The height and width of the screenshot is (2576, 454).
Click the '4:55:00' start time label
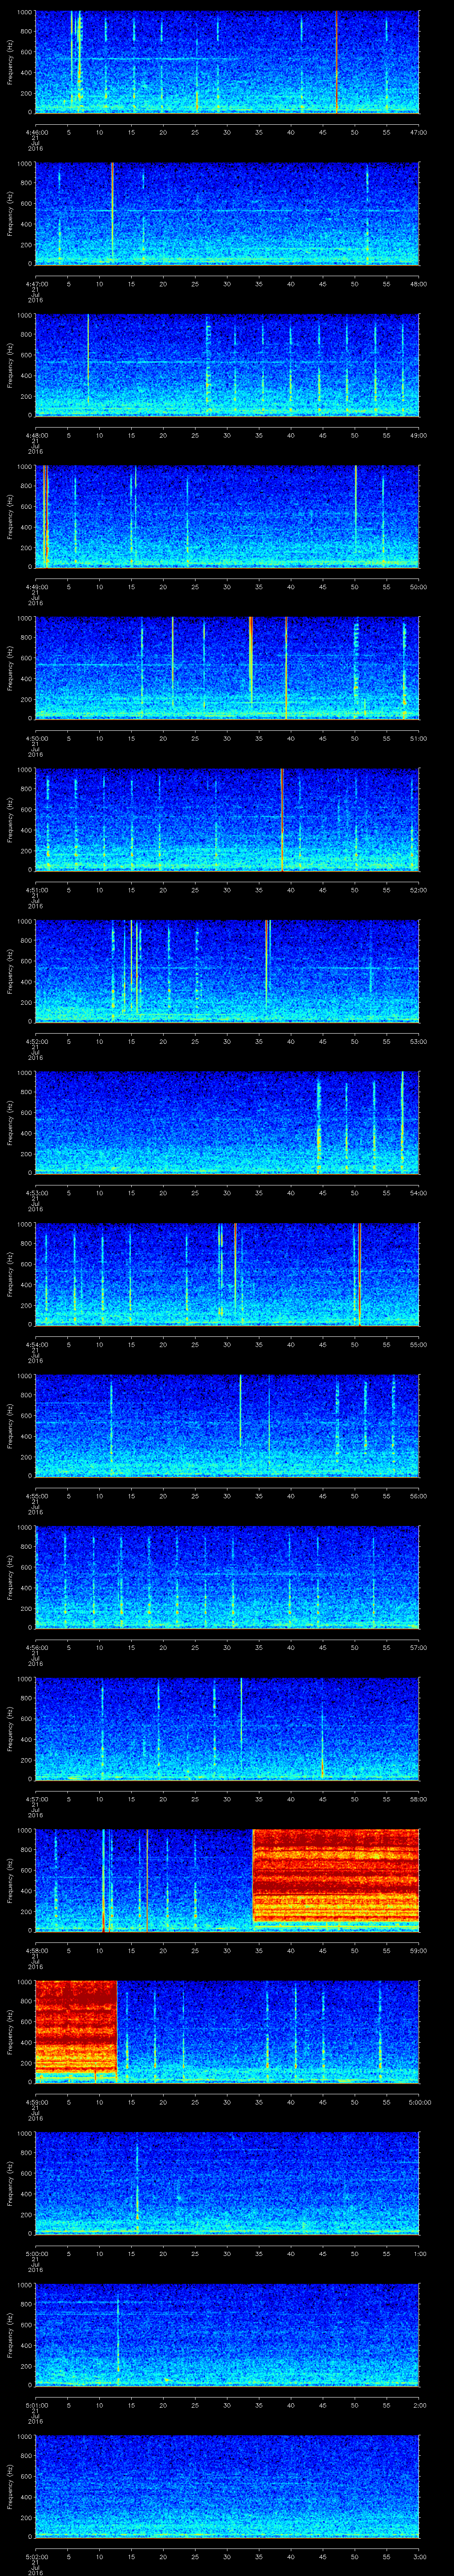click(36, 1496)
